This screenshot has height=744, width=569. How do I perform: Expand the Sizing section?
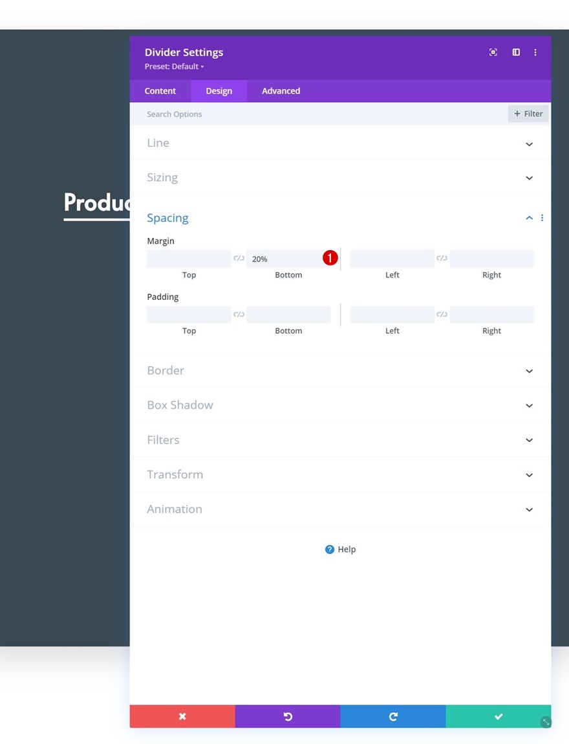coord(529,178)
